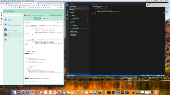This screenshot has width=170, height=95.
Task: Select the test:unit task in Project tasks
Action: point(13,35)
